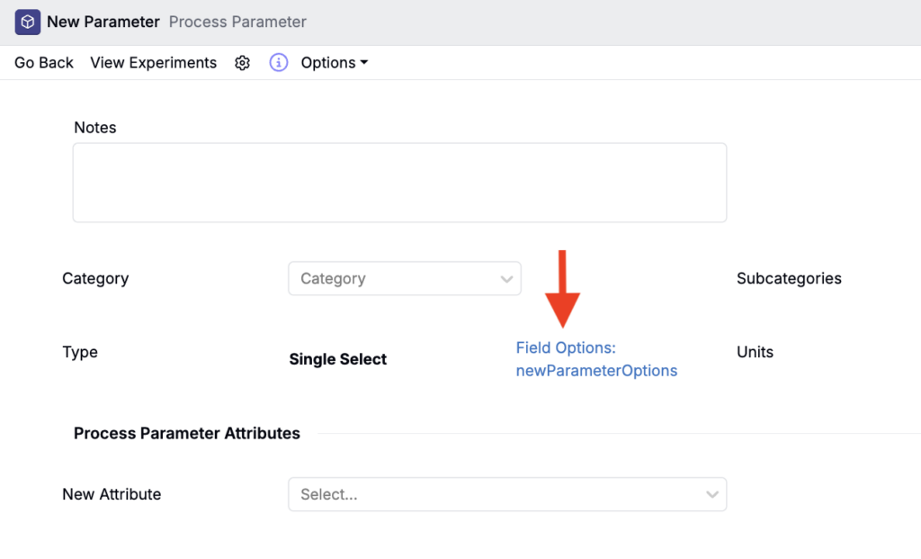Select the Units field label
Viewport: 921px width, 559px height.
(x=755, y=352)
